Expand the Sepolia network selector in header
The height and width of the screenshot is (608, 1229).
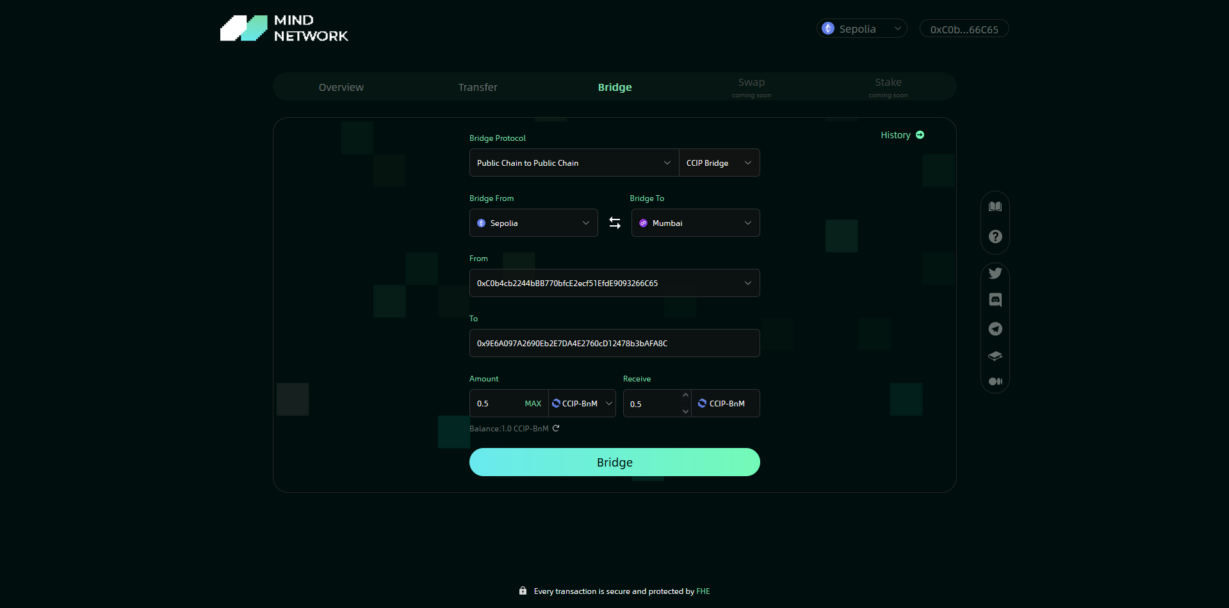click(861, 29)
